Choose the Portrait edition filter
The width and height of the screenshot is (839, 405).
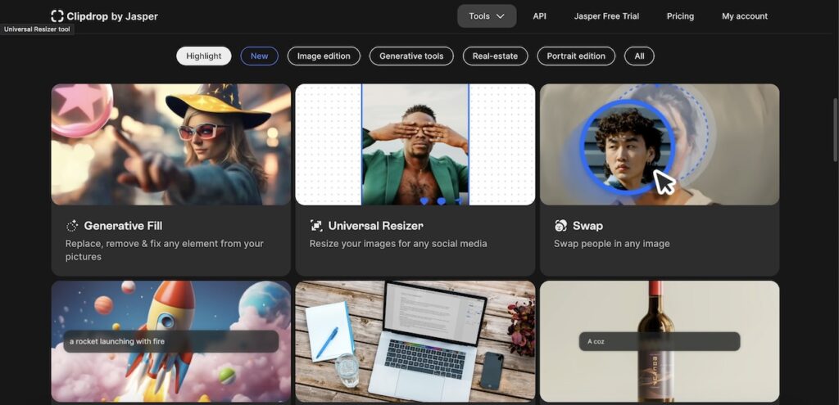576,56
